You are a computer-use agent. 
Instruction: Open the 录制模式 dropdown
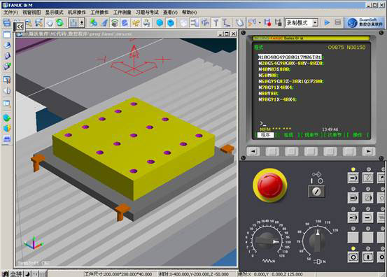point(302,23)
